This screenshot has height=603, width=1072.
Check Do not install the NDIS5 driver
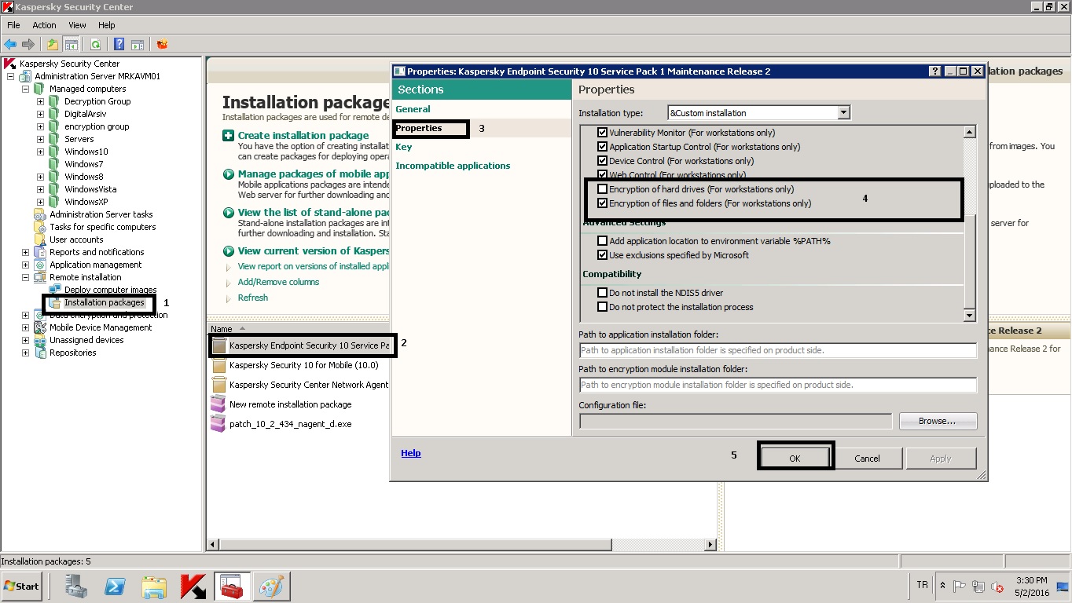pos(603,293)
